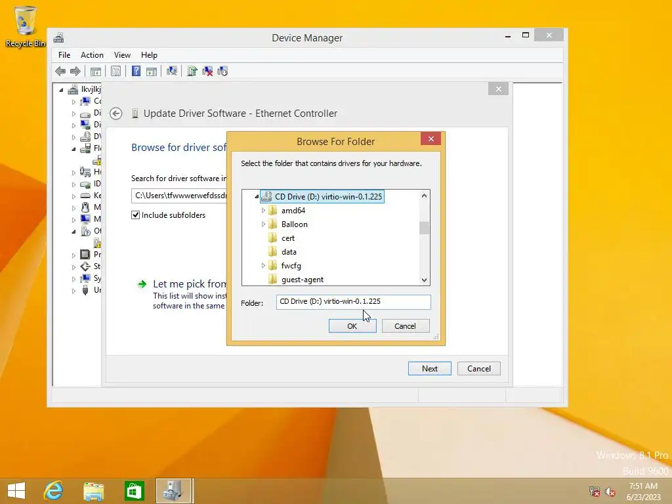The height and width of the screenshot is (504, 672).
Task: Open the Start button on the taskbar
Action: click(16, 491)
